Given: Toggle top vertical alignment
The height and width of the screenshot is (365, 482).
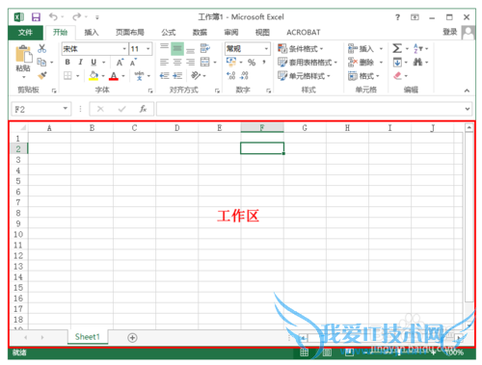Looking at the screenshot, I should coord(164,46).
